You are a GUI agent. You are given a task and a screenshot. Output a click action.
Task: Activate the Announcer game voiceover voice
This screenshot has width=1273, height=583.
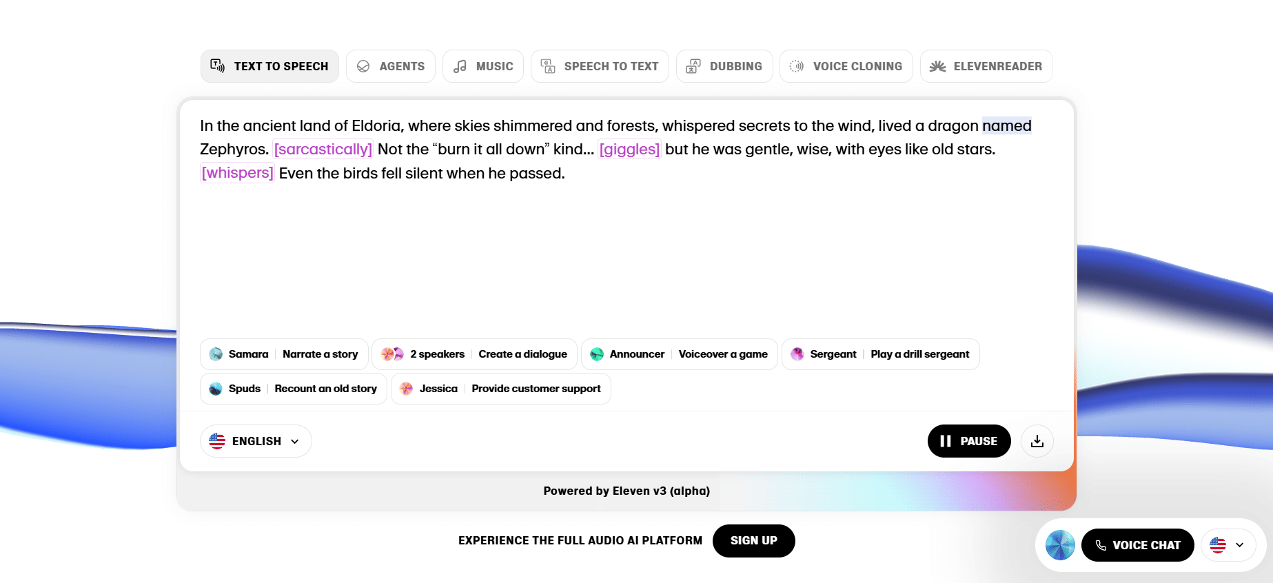(x=679, y=354)
